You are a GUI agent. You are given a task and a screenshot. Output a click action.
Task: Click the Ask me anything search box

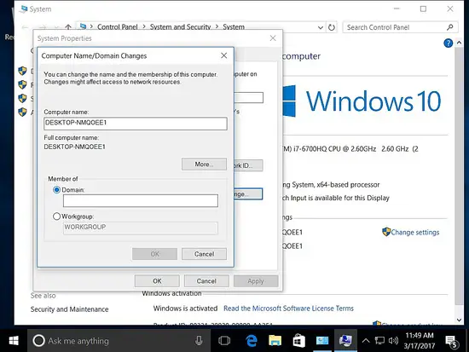pyautogui.click(x=119, y=341)
